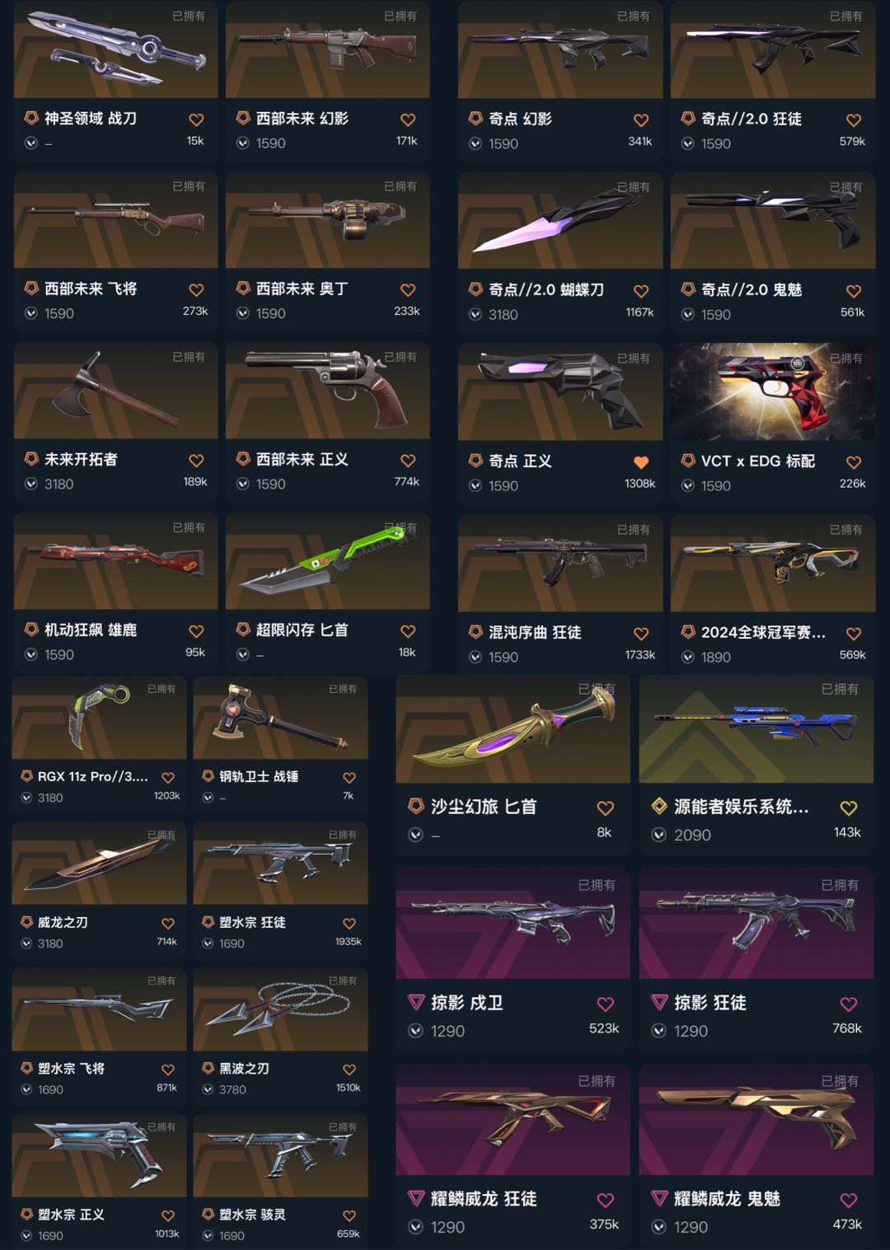Unfavorite the 奇点 正义 skin heart
Image resolution: width=890 pixels, height=1250 pixels.
641,462
